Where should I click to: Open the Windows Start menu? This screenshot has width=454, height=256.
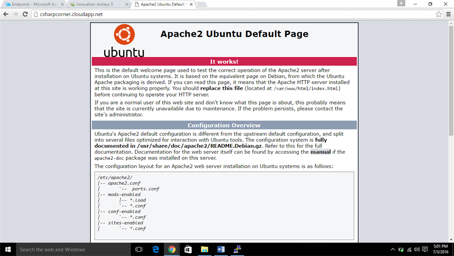(8, 249)
